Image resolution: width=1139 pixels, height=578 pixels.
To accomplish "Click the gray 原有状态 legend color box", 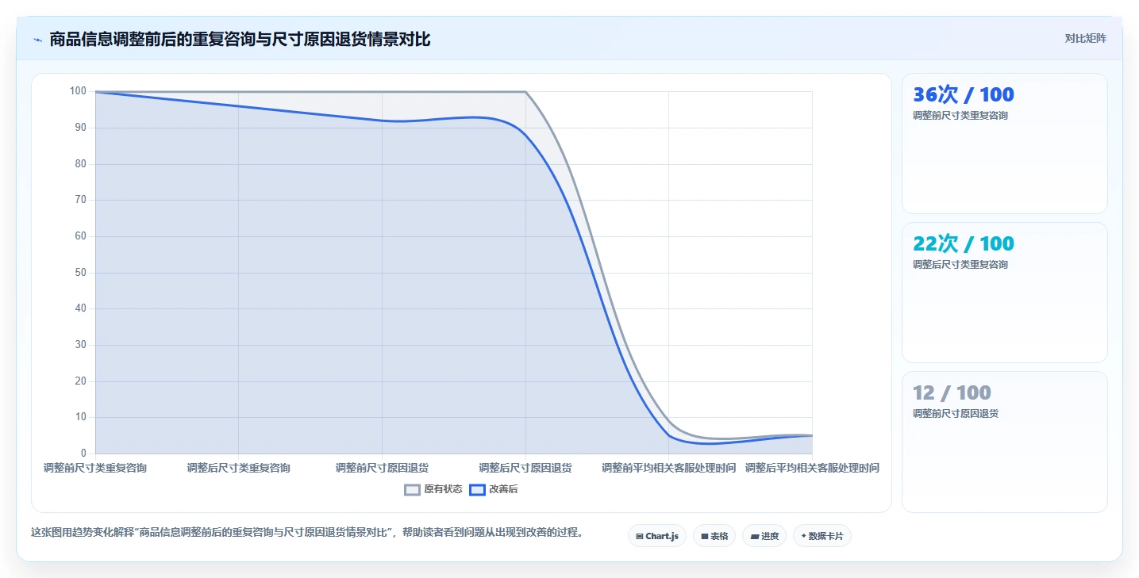I will (412, 489).
